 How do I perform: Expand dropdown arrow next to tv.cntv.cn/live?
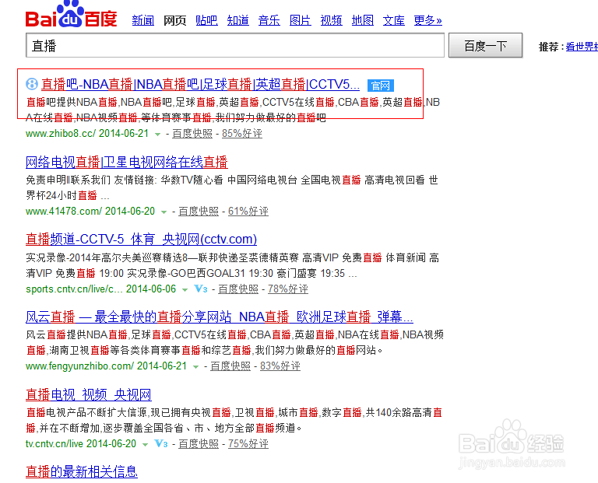(x=145, y=444)
